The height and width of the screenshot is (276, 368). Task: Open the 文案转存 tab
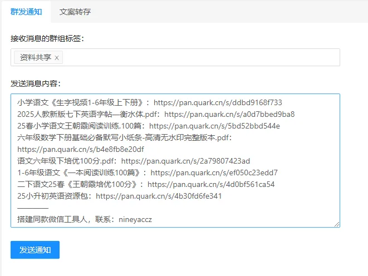click(75, 12)
